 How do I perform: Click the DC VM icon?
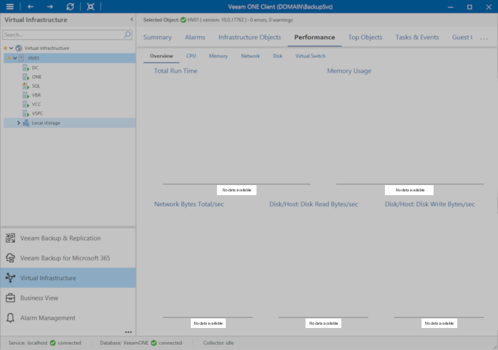26,68
